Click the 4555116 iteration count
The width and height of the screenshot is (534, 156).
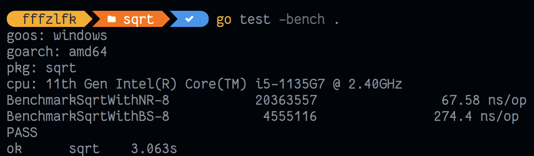[x=290, y=116]
